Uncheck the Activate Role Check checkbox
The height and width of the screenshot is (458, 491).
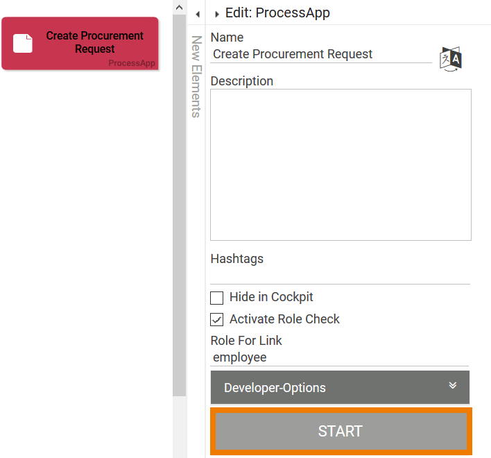tap(217, 320)
